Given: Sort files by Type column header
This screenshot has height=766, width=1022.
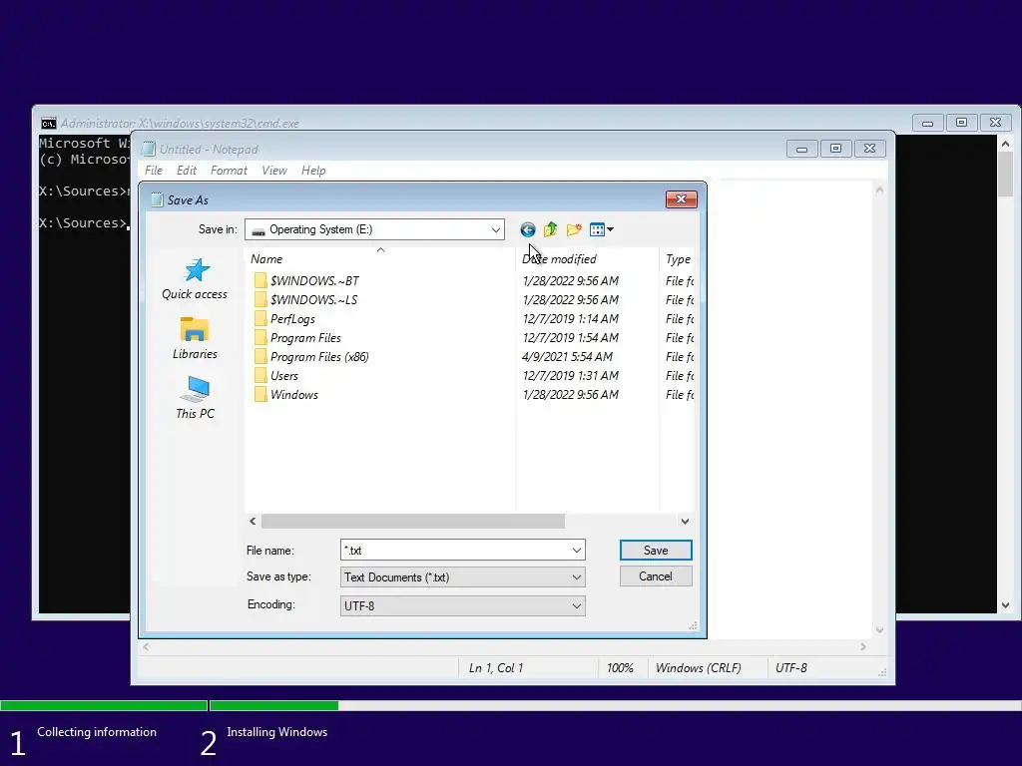Looking at the screenshot, I should coord(678,258).
